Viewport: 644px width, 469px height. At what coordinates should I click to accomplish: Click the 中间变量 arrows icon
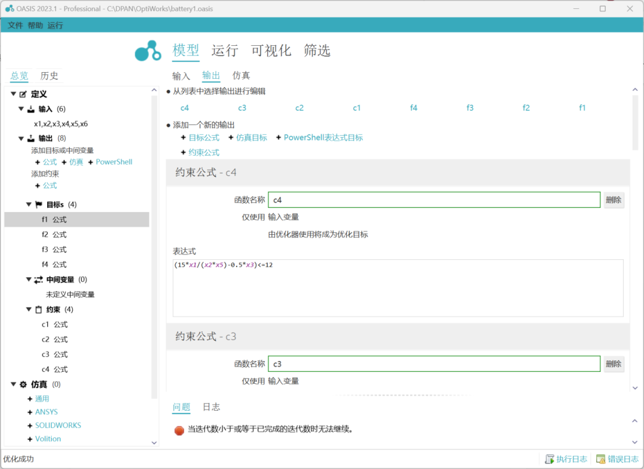[39, 279]
